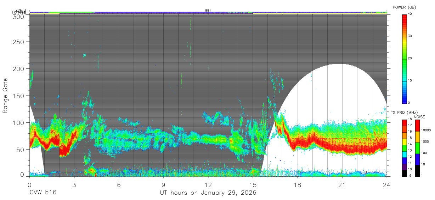Click the y-axis tick label '50'
The width and height of the screenshot is (435, 200).
[21, 149]
